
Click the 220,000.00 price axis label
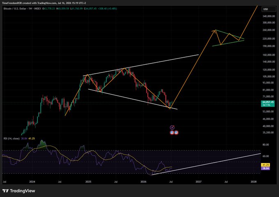(x=269, y=38)
